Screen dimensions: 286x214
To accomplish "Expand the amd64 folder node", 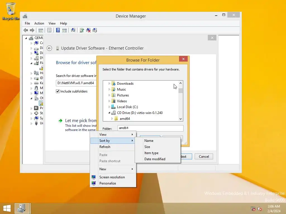I will pos(112,119).
